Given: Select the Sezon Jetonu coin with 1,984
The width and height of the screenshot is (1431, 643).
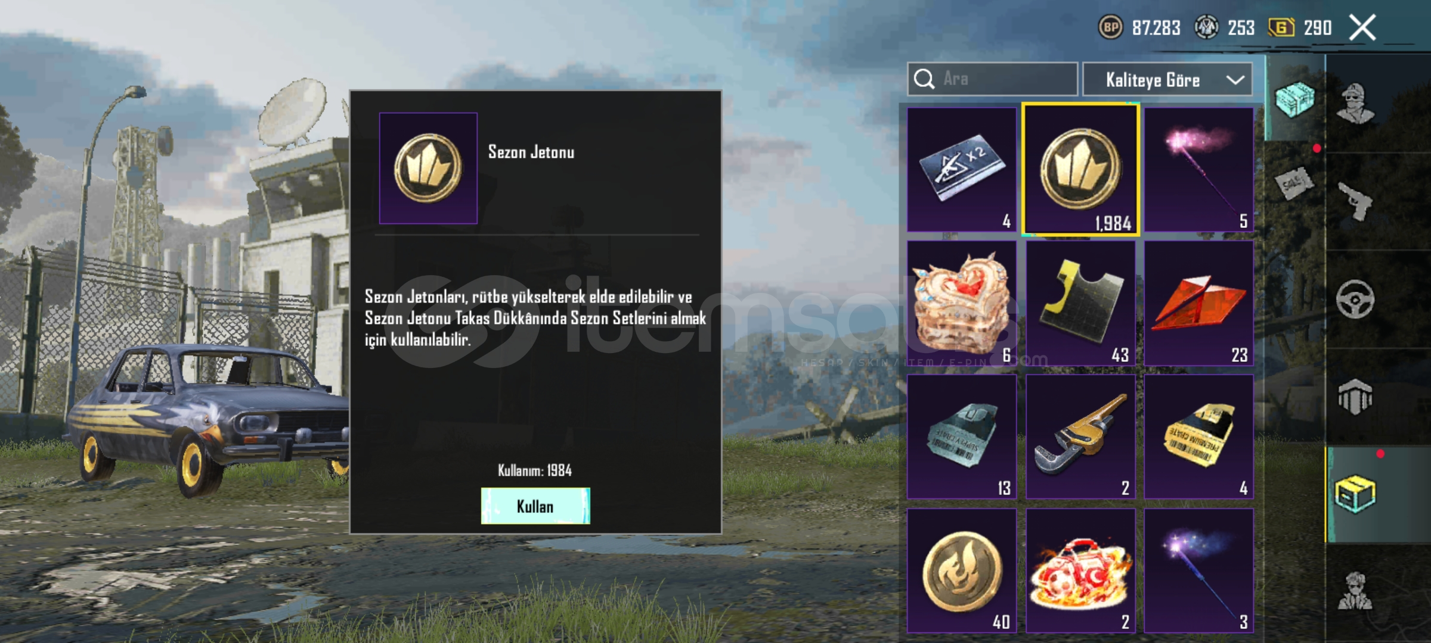Looking at the screenshot, I should tap(1080, 170).
